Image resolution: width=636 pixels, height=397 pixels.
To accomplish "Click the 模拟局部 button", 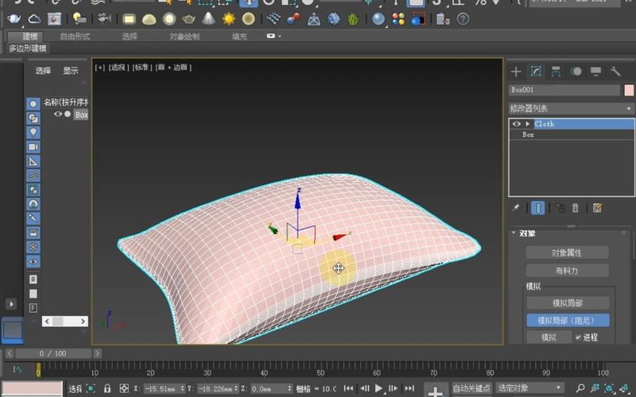I will [568, 303].
